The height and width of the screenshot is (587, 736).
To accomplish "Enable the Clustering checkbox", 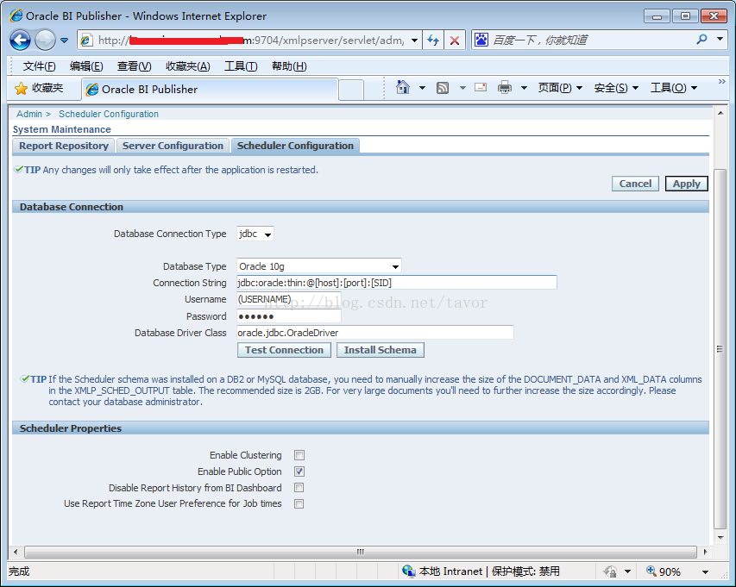I will [x=298, y=454].
